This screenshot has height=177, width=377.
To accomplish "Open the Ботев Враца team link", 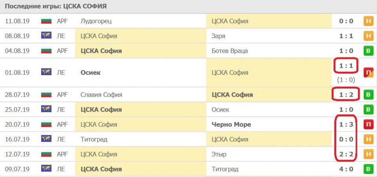I will pos(230,51).
